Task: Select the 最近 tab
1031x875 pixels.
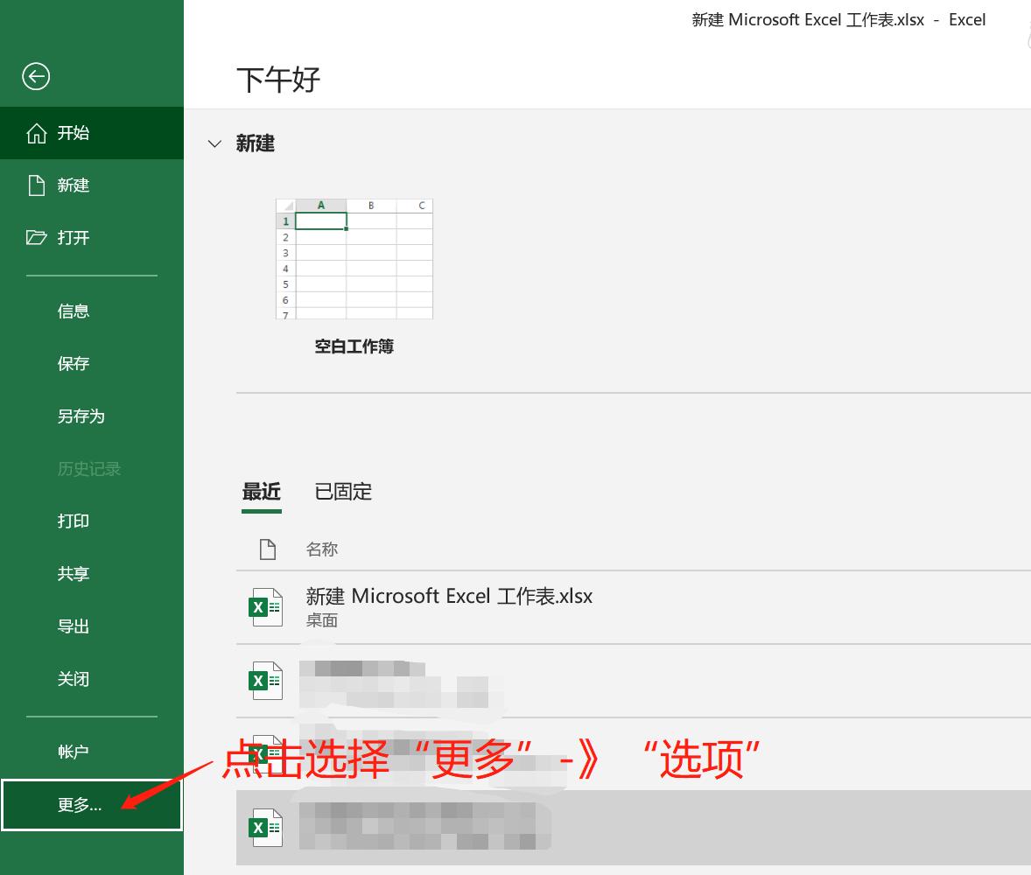Action: click(x=261, y=491)
